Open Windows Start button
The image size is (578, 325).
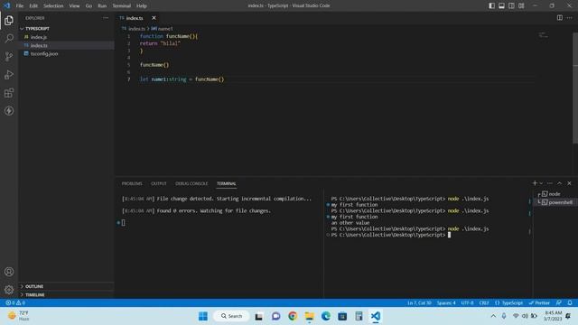[203, 316]
